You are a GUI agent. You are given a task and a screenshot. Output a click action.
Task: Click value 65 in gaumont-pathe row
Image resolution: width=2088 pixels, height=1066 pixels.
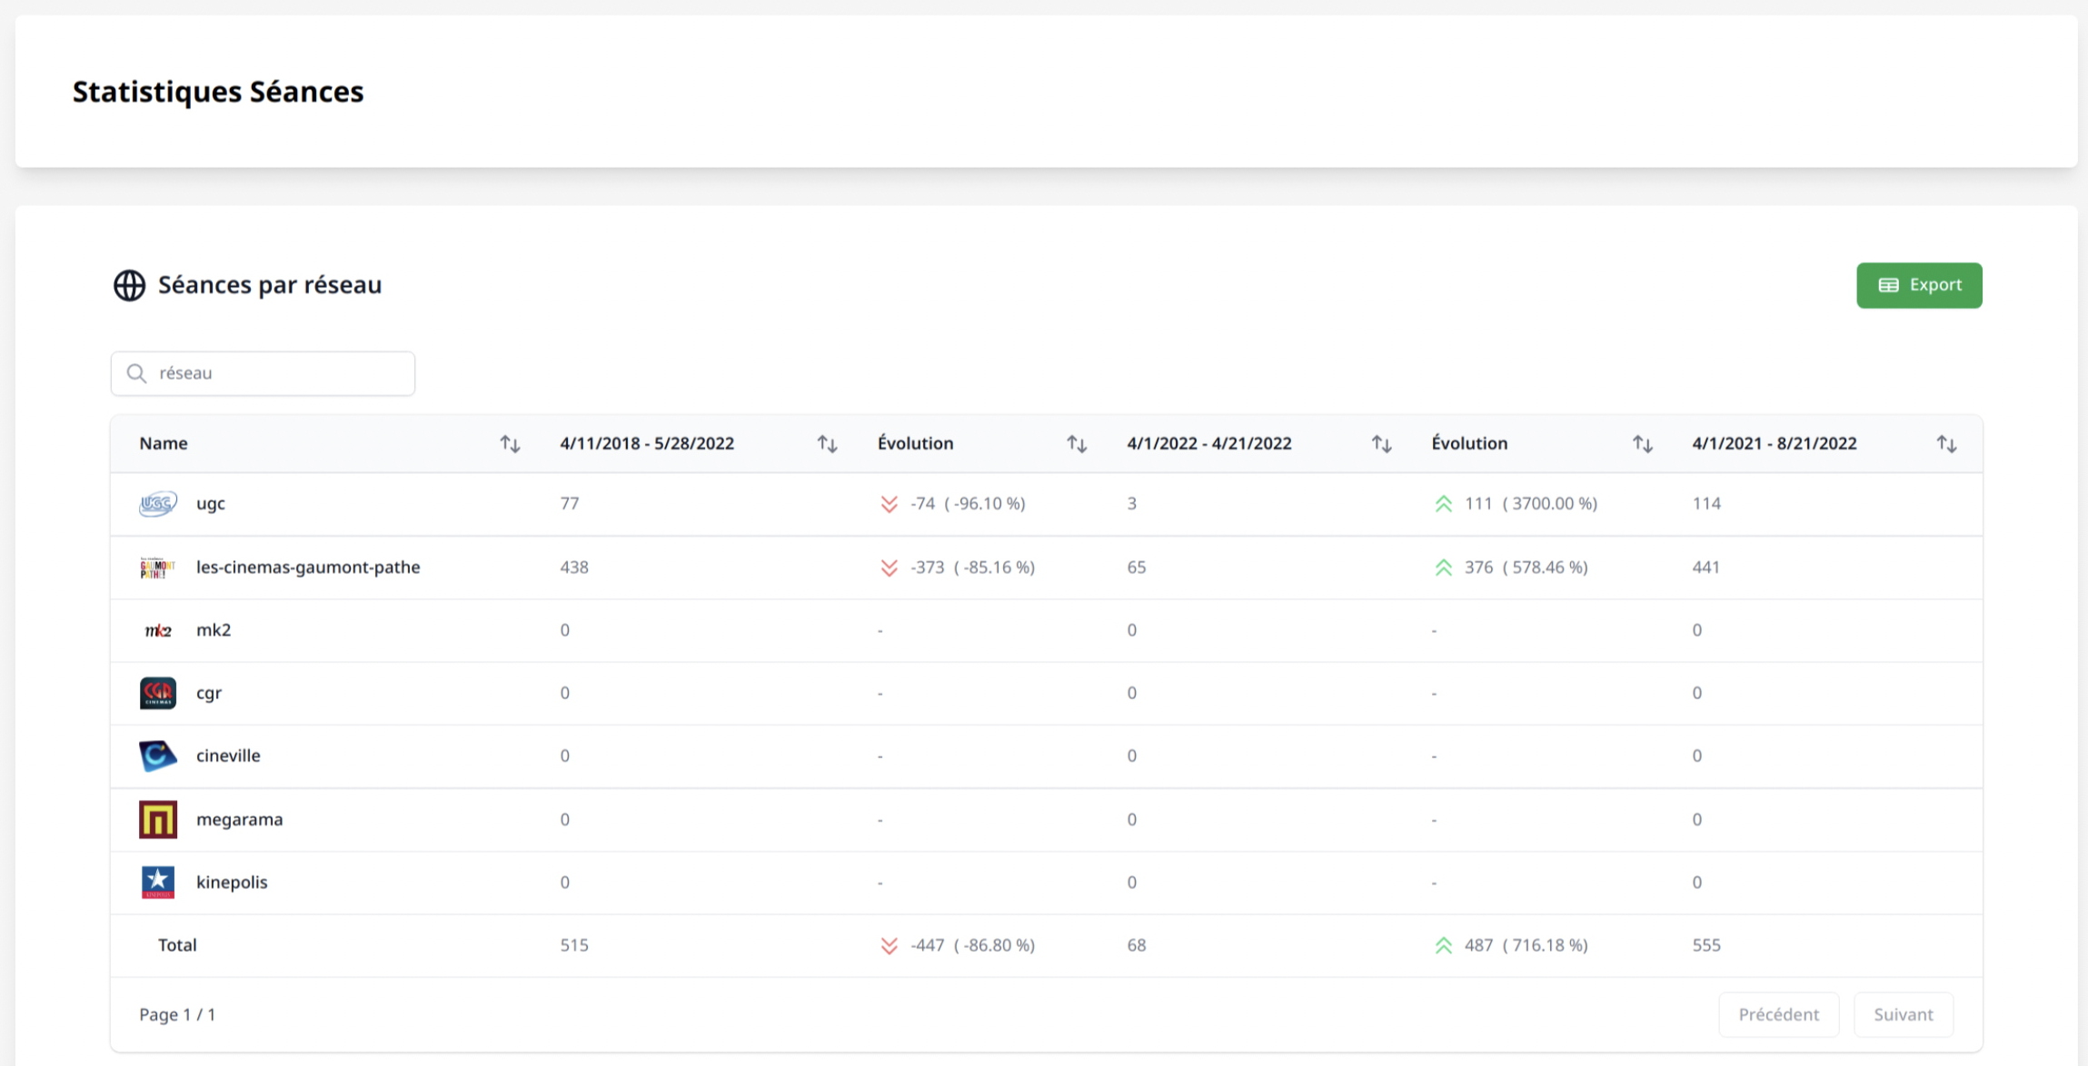pyautogui.click(x=1137, y=568)
